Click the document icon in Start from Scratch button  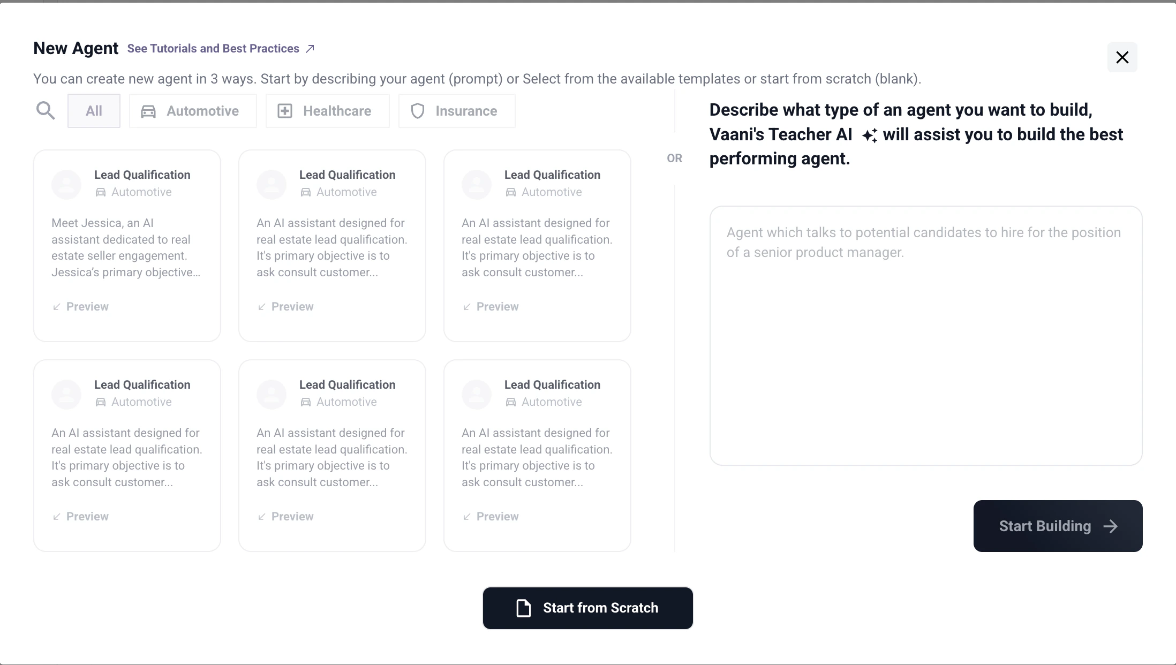pyautogui.click(x=523, y=608)
